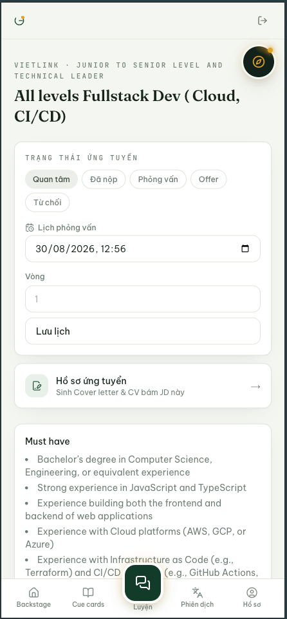This screenshot has height=619, width=287.
Task: Click the Vòng round input field
Action: (x=143, y=299)
